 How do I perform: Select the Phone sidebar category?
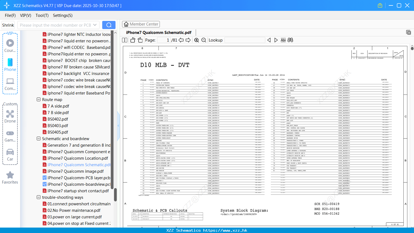(x=10, y=65)
